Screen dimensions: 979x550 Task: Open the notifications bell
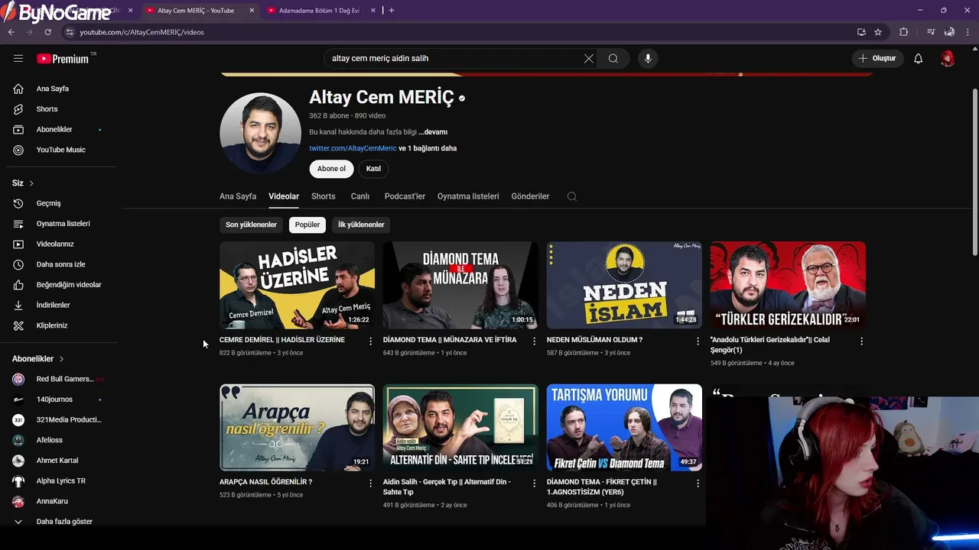919,58
